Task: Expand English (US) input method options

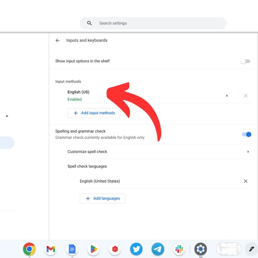Action: [x=227, y=95]
